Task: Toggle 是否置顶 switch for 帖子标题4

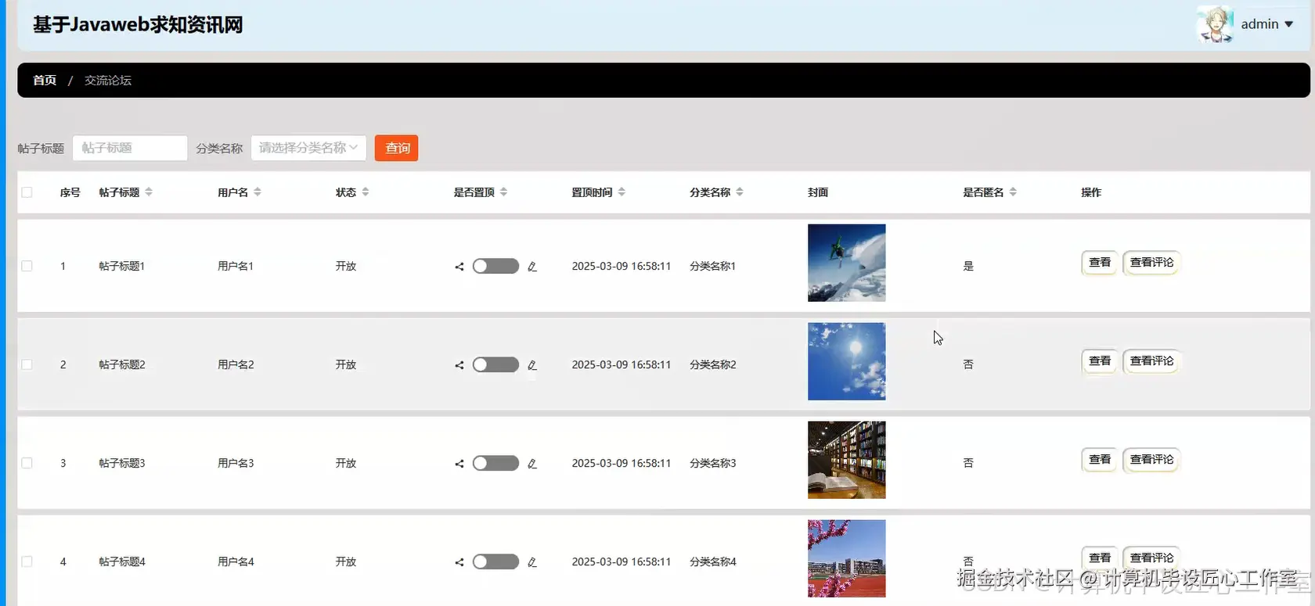Action: [x=495, y=561]
